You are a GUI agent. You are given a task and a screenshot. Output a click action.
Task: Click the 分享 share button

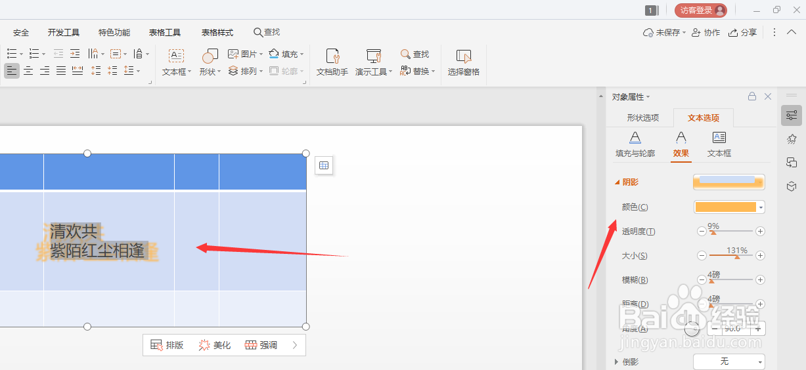click(x=742, y=32)
